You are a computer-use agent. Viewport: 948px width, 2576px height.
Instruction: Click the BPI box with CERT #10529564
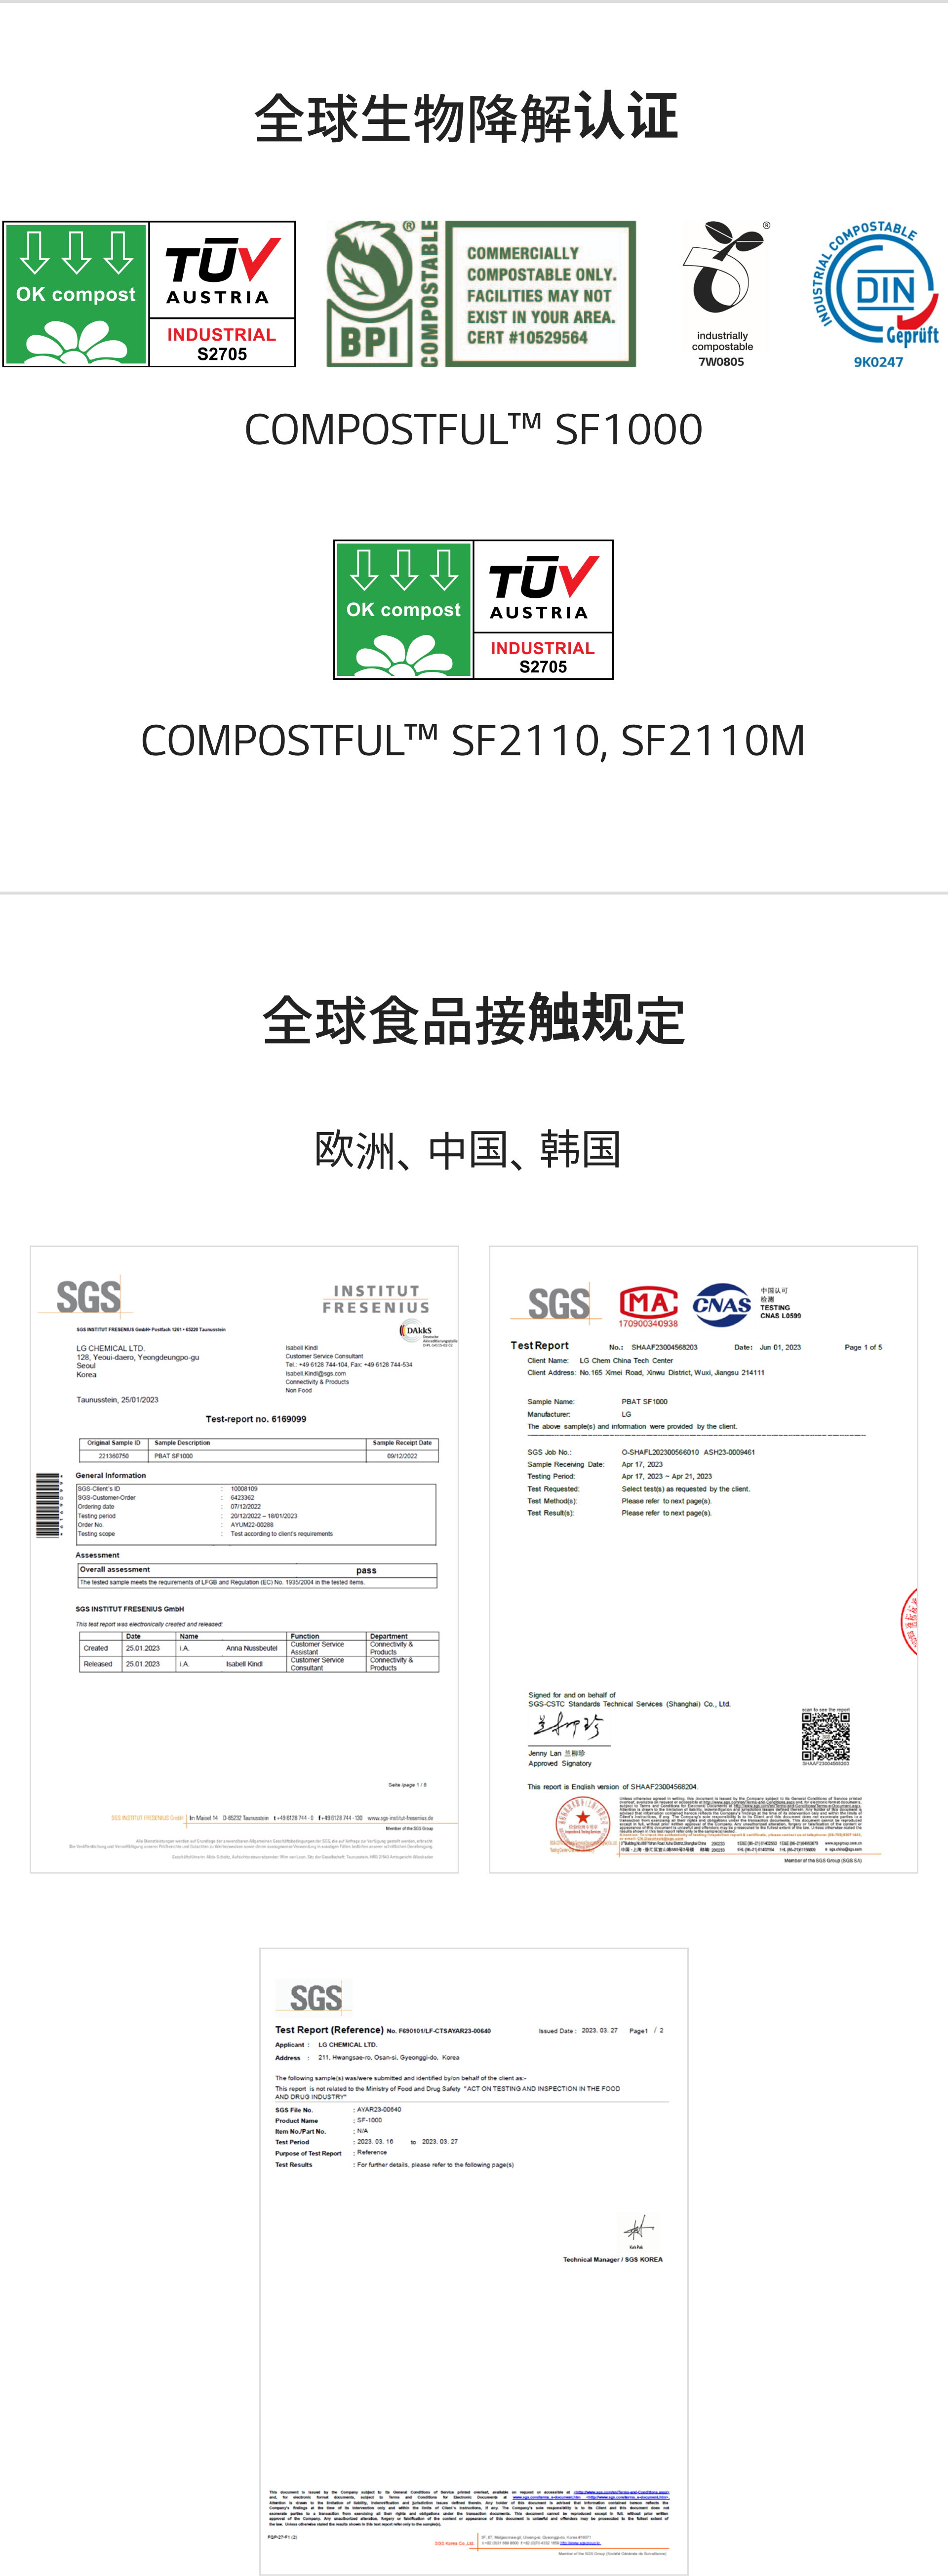pyautogui.click(x=540, y=294)
